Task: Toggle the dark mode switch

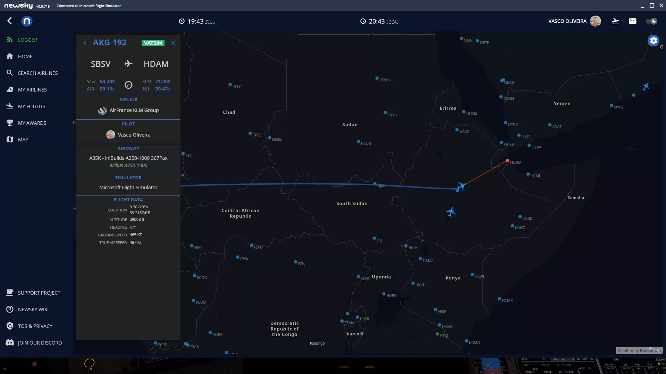Action: pyautogui.click(x=651, y=21)
